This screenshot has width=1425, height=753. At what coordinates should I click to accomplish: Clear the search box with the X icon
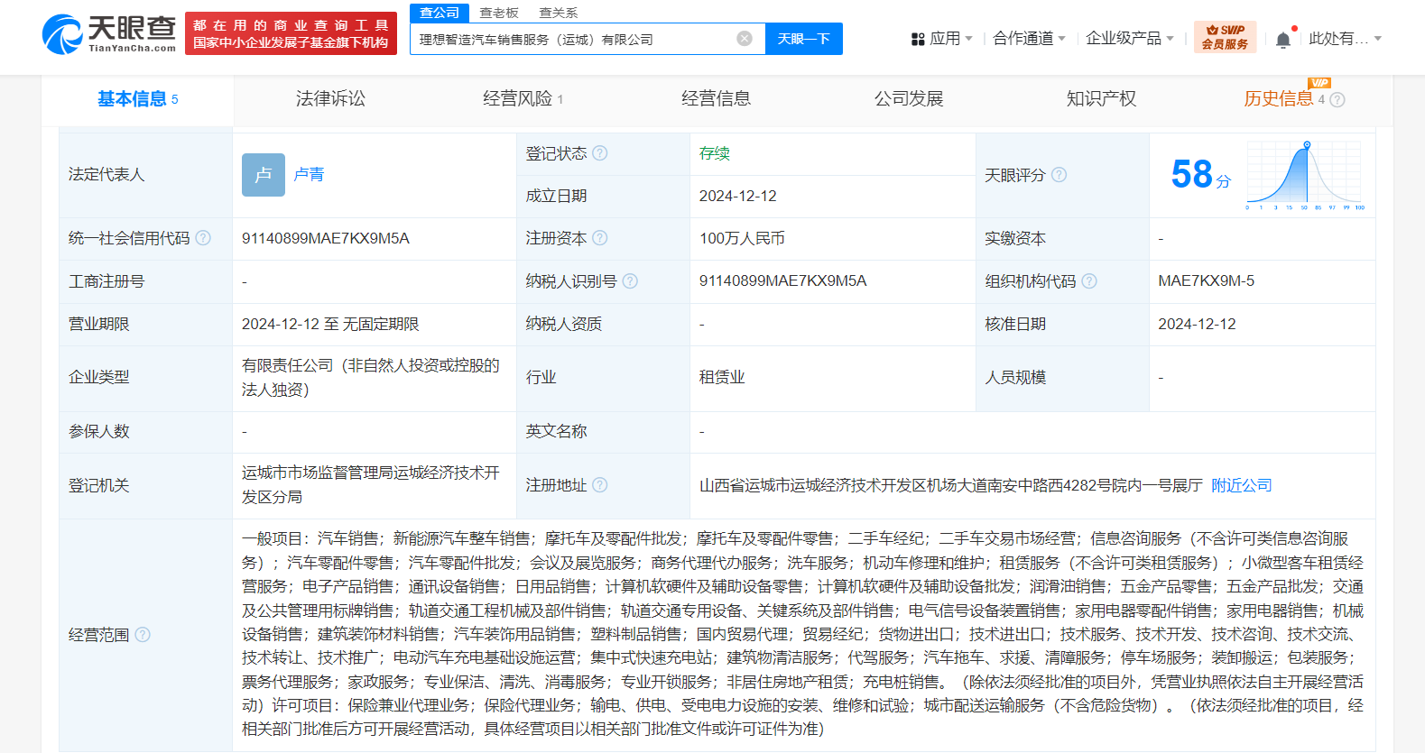click(x=745, y=39)
